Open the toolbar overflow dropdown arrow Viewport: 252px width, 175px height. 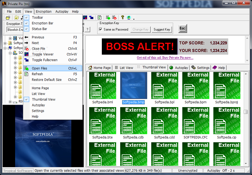pyautogui.click(x=134, y=19)
